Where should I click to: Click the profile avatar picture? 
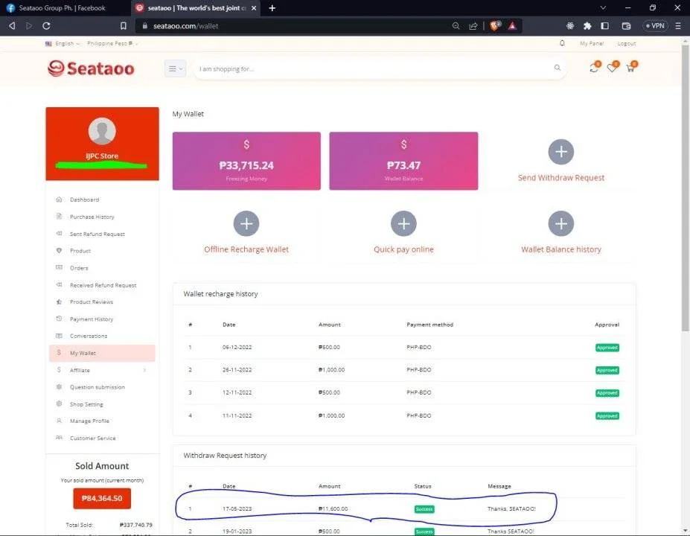point(102,131)
